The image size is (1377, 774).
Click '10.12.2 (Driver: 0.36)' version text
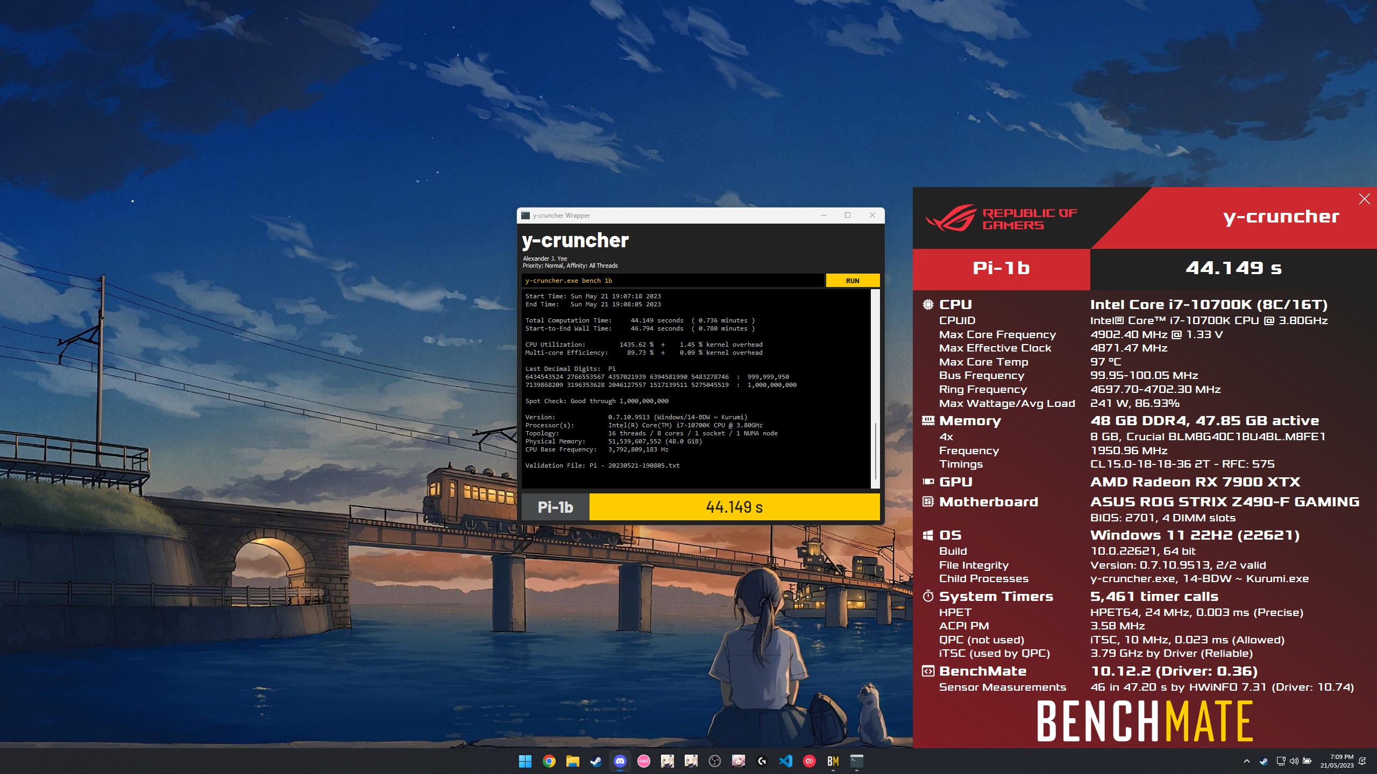[1174, 671]
